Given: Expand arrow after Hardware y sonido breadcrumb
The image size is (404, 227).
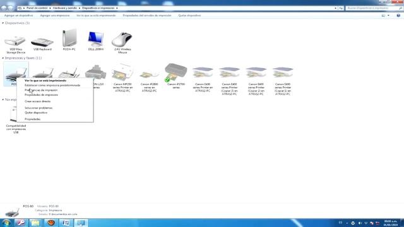Looking at the screenshot, I should coord(80,8).
